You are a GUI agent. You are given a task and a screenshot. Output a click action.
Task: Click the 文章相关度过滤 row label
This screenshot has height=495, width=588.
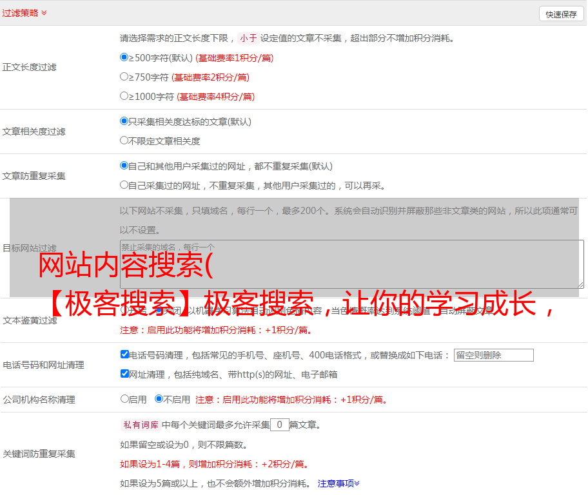point(34,131)
